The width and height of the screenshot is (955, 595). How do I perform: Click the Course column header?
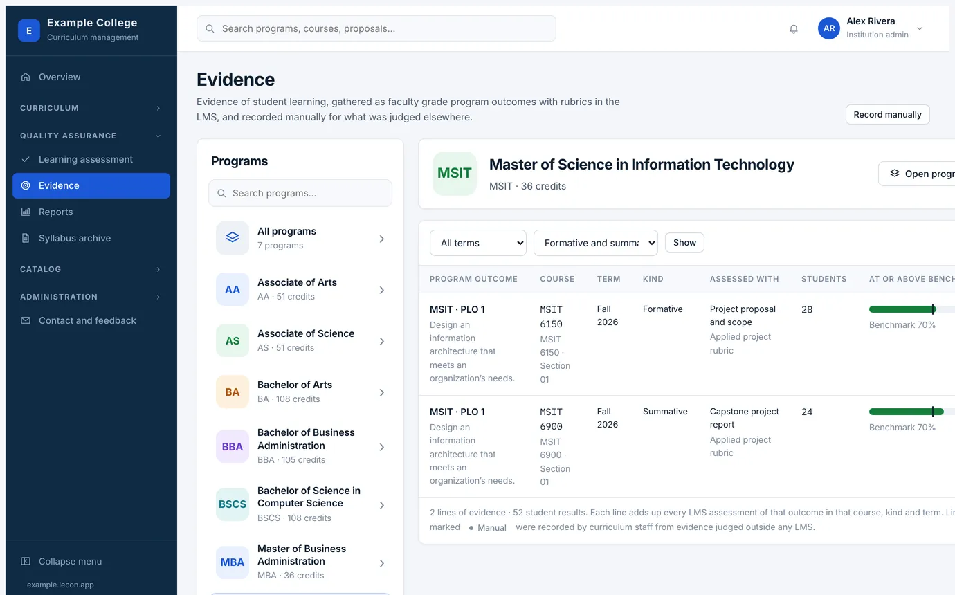(x=557, y=279)
